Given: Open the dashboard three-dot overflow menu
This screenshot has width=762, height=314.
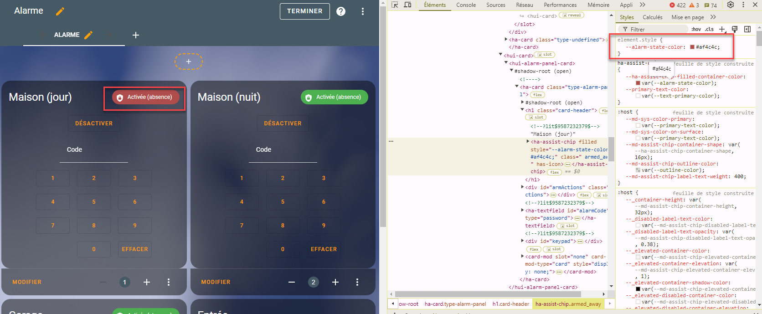Looking at the screenshot, I should coord(363,11).
